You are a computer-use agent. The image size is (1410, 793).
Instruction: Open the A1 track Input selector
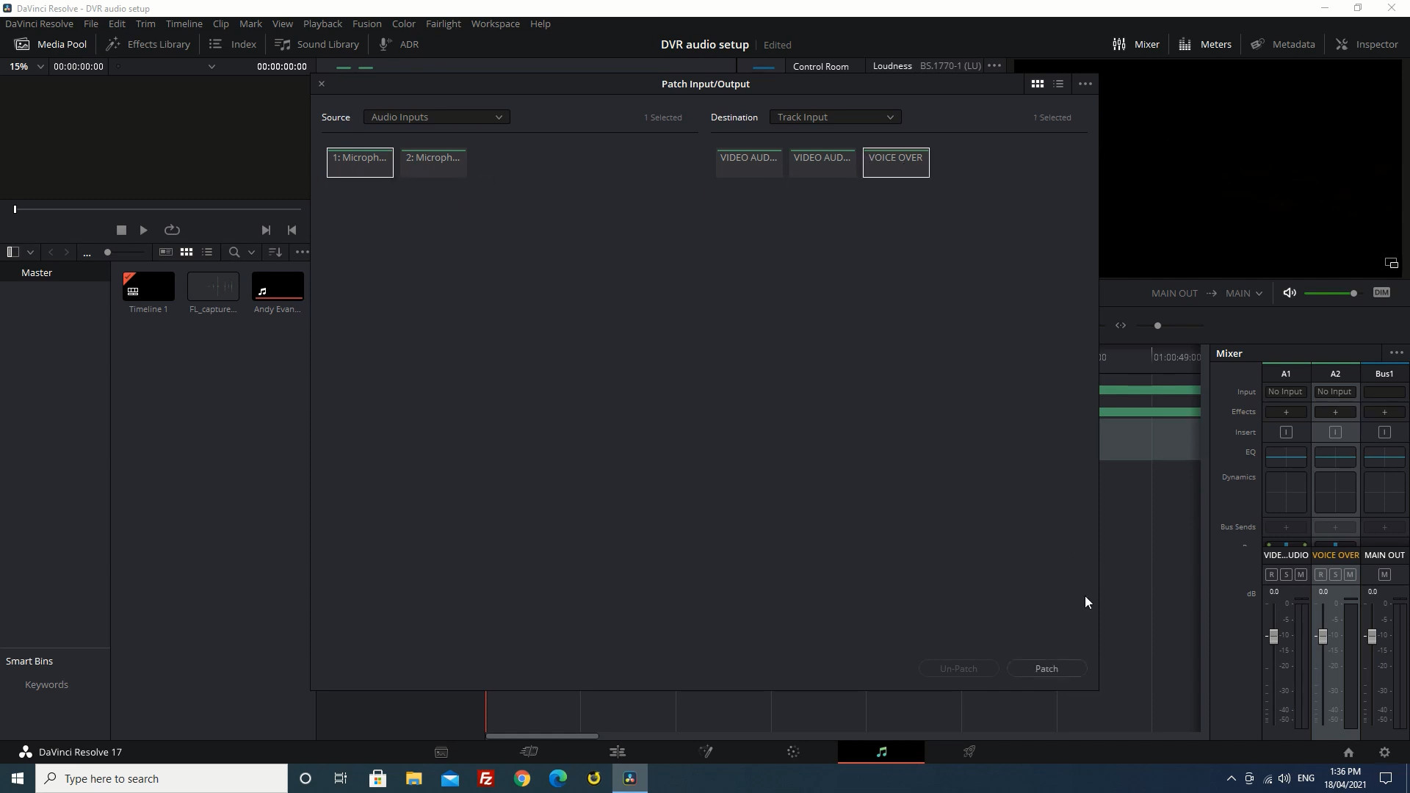(x=1285, y=392)
